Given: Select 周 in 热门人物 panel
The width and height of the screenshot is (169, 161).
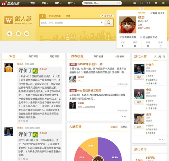Looking at the screenshot, I should pyautogui.click(x=159, y=57).
